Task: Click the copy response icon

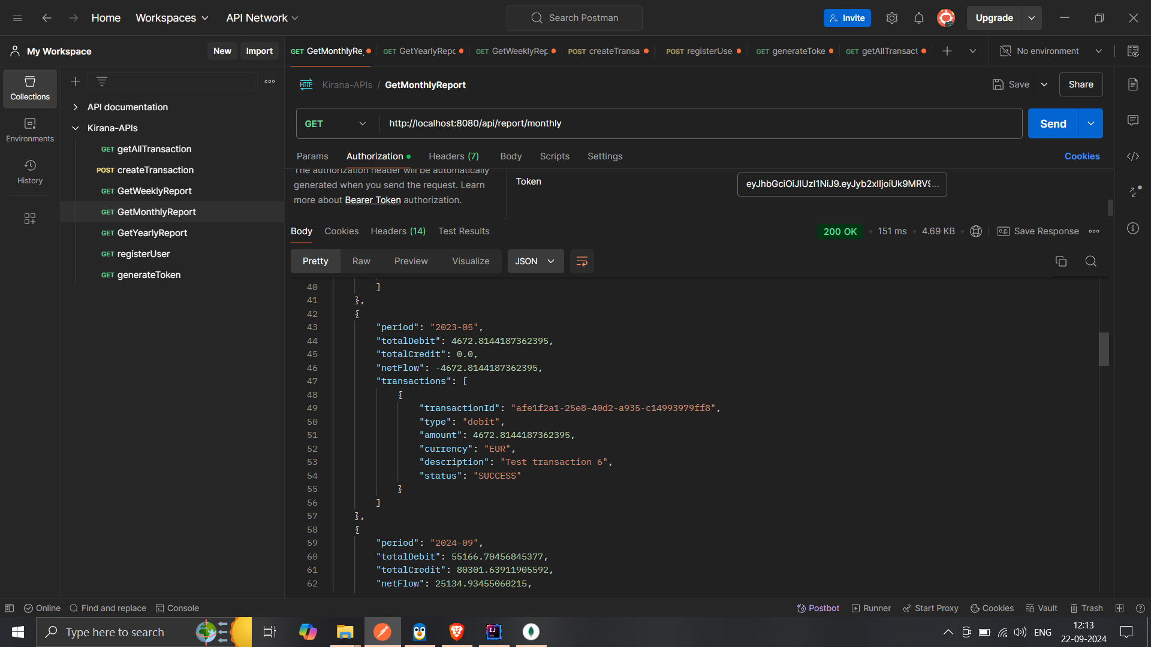Action: [x=1061, y=261]
